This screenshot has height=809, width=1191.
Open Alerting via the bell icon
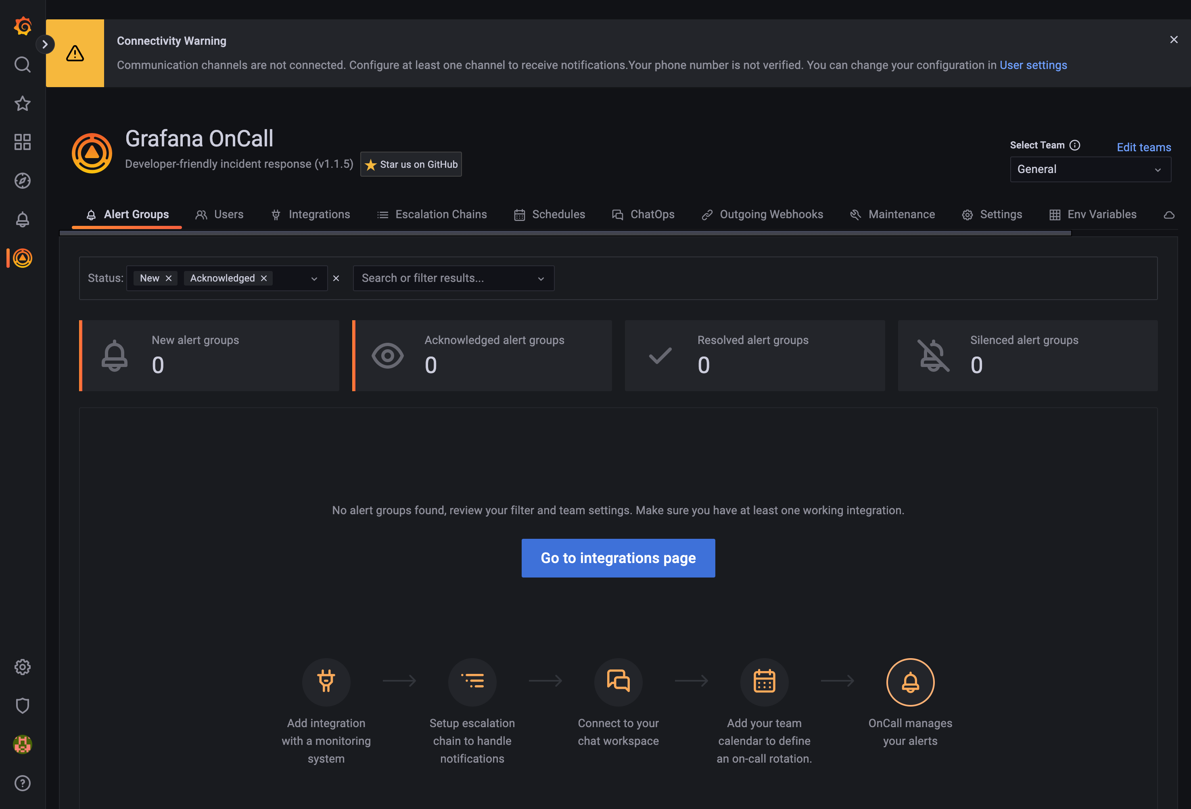[23, 219]
